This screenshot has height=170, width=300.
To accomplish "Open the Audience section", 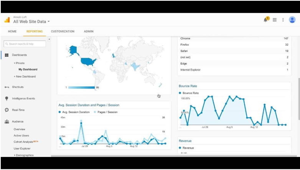I will pyautogui.click(x=18, y=122).
